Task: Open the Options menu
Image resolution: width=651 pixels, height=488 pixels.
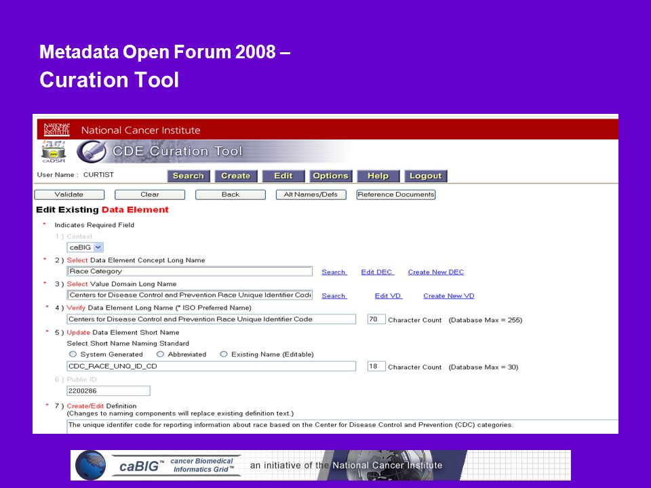Action: (x=331, y=176)
